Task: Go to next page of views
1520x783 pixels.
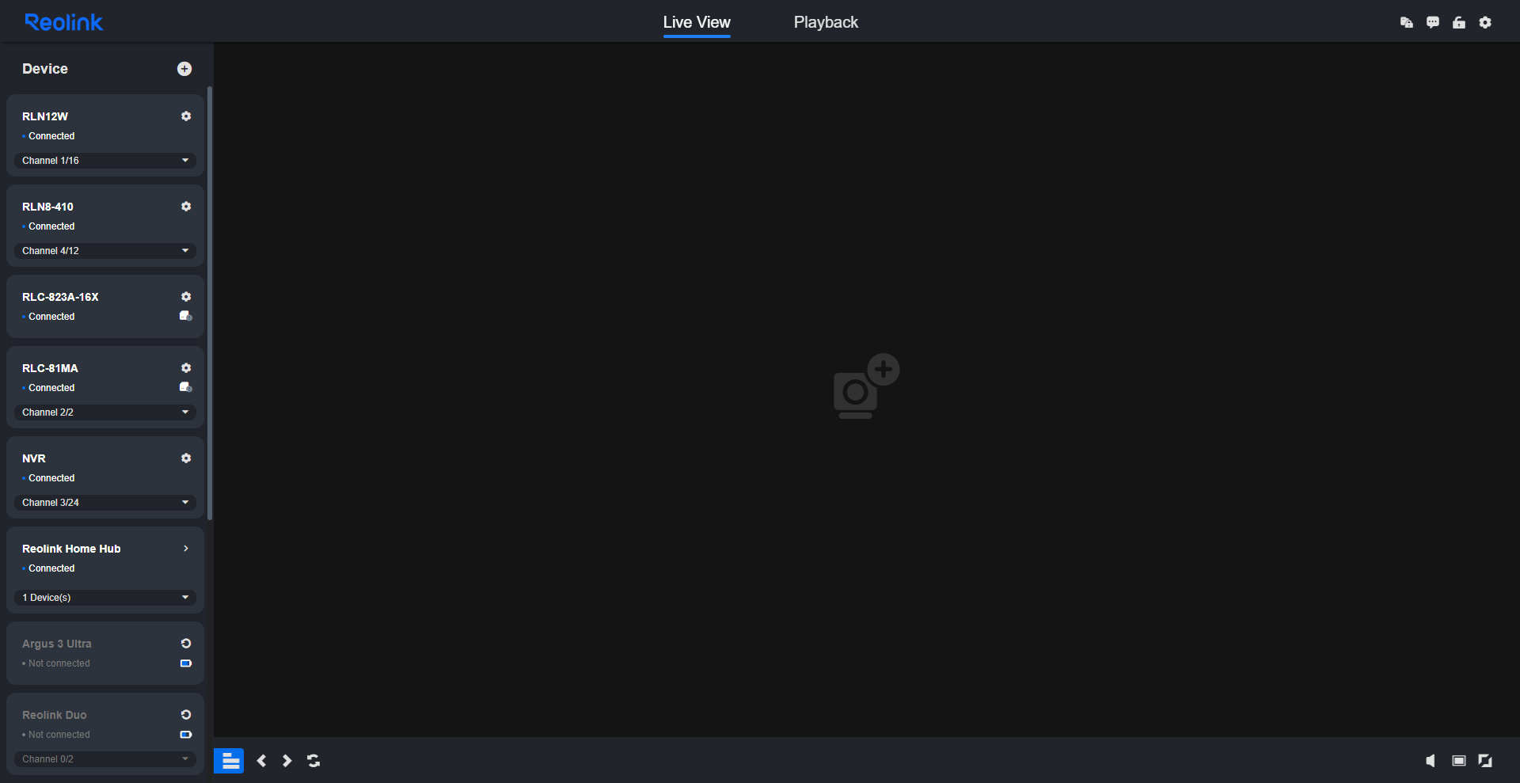Action: (287, 761)
